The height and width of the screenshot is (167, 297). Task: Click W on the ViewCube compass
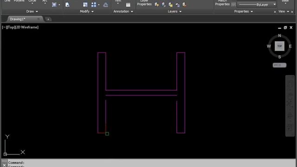click(269, 46)
